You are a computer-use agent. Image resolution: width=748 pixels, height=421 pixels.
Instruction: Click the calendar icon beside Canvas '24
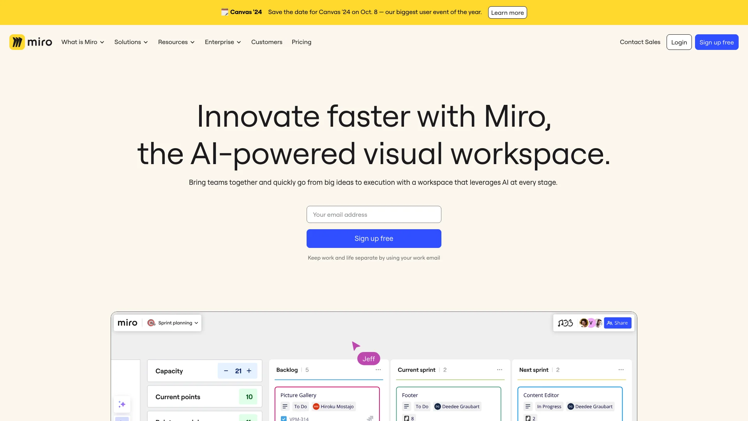(x=225, y=12)
